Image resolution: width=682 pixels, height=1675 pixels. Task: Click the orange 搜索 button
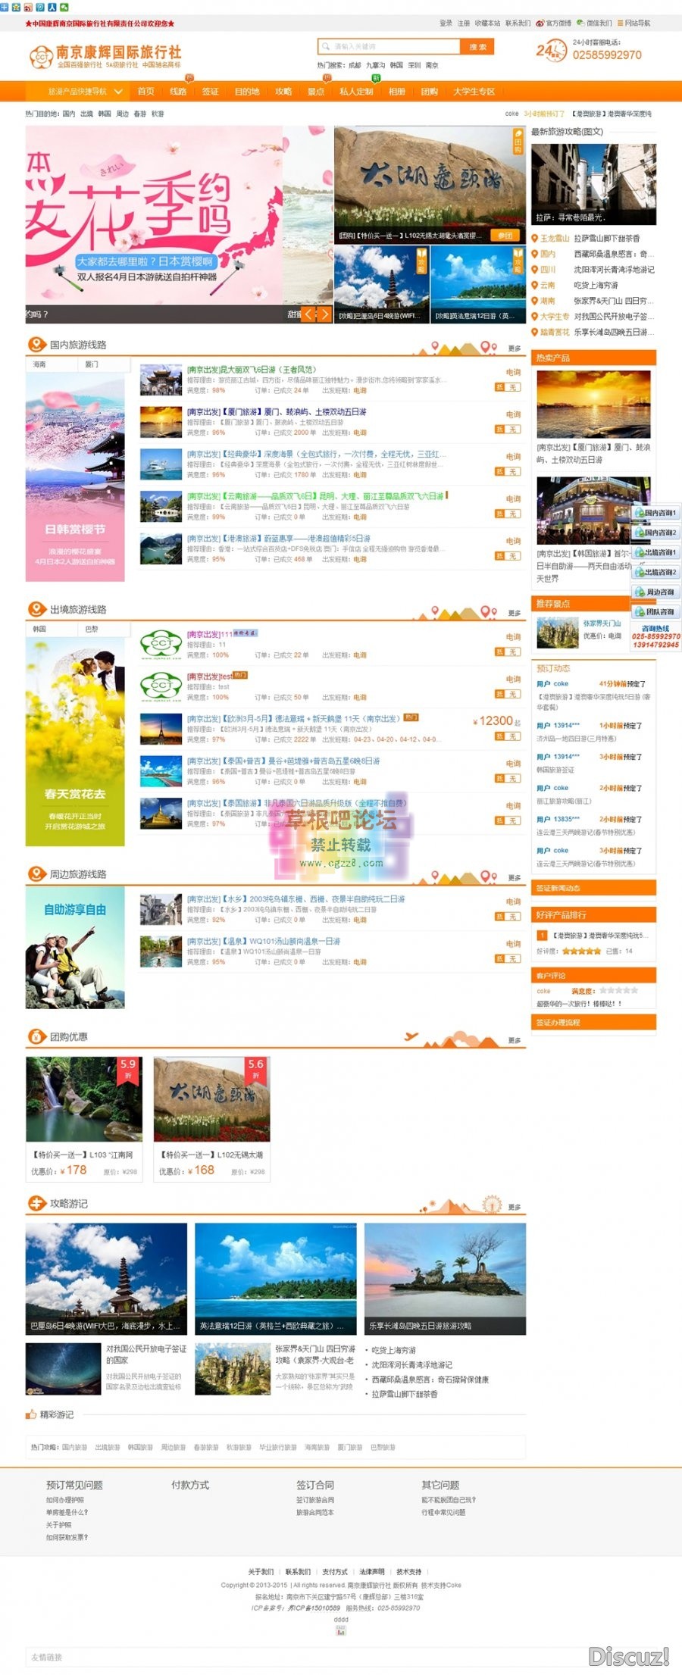(x=477, y=46)
